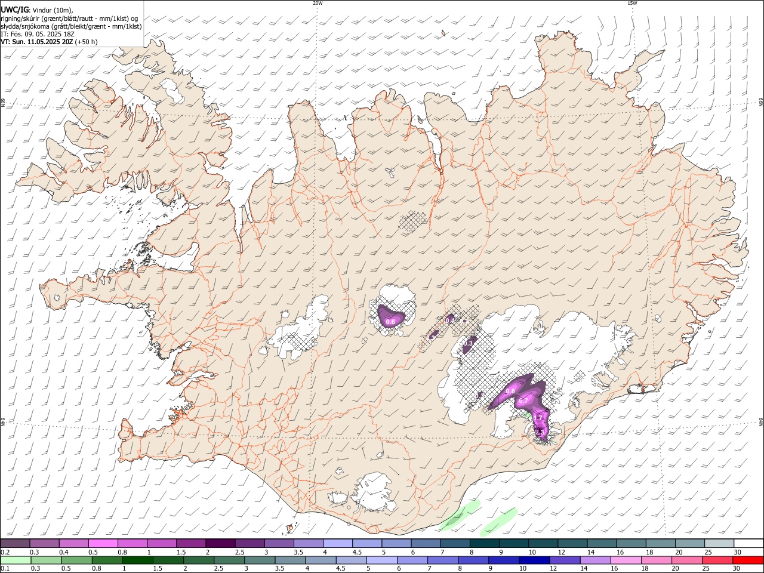The height and width of the screenshot is (573, 764).
Task: Select the upper scale swatch labeled 2.5
Action: coord(249,543)
